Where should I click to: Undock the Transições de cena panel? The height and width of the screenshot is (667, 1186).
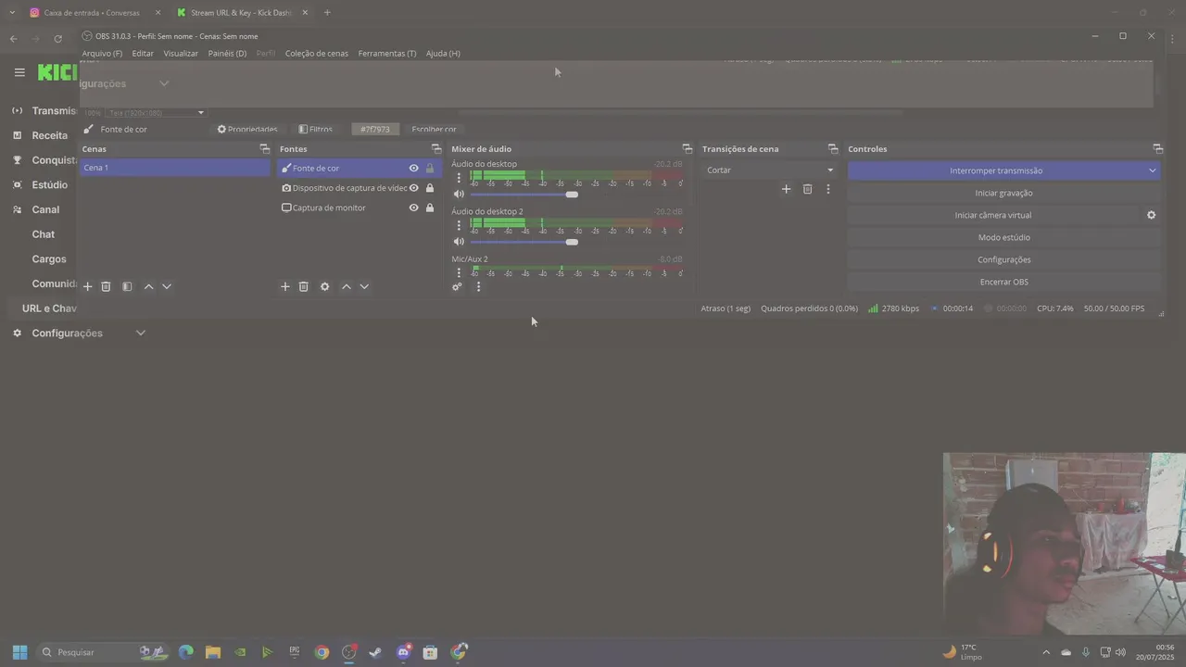click(833, 149)
